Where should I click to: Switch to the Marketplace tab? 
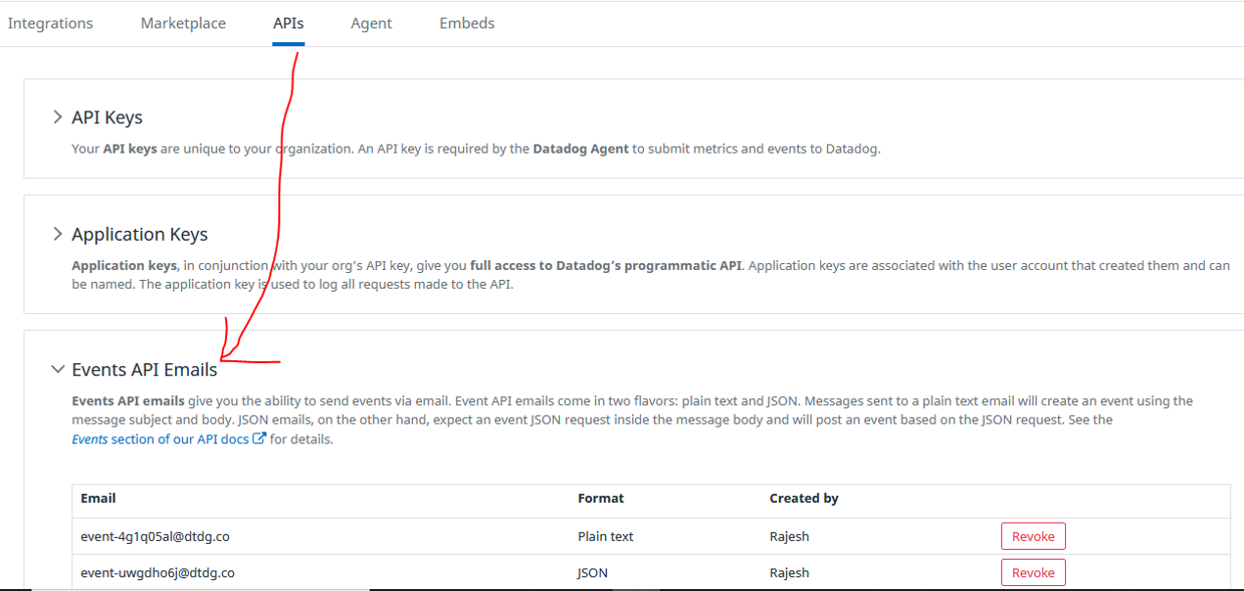point(183,23)
